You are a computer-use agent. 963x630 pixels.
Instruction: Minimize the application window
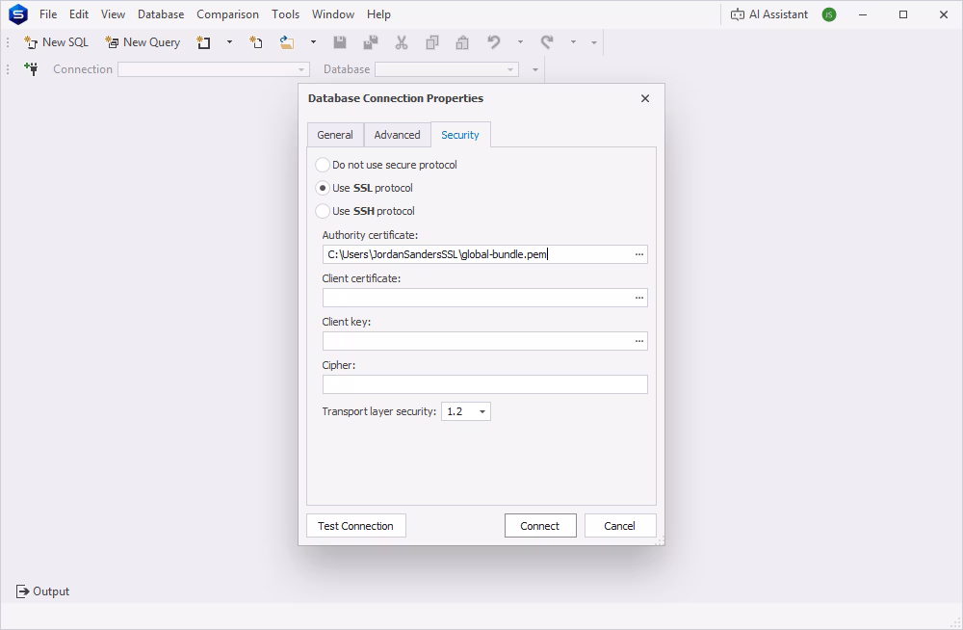[863, 14]
